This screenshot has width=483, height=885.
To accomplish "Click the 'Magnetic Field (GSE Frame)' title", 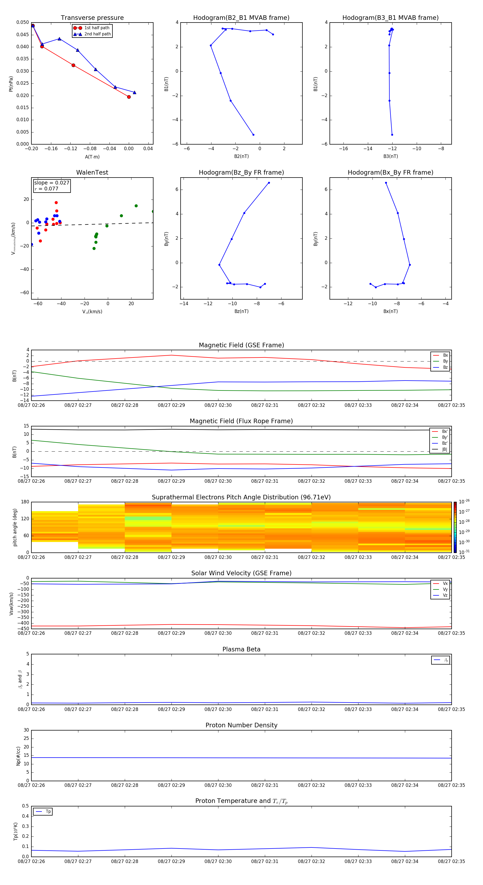I will pos(241,345).
